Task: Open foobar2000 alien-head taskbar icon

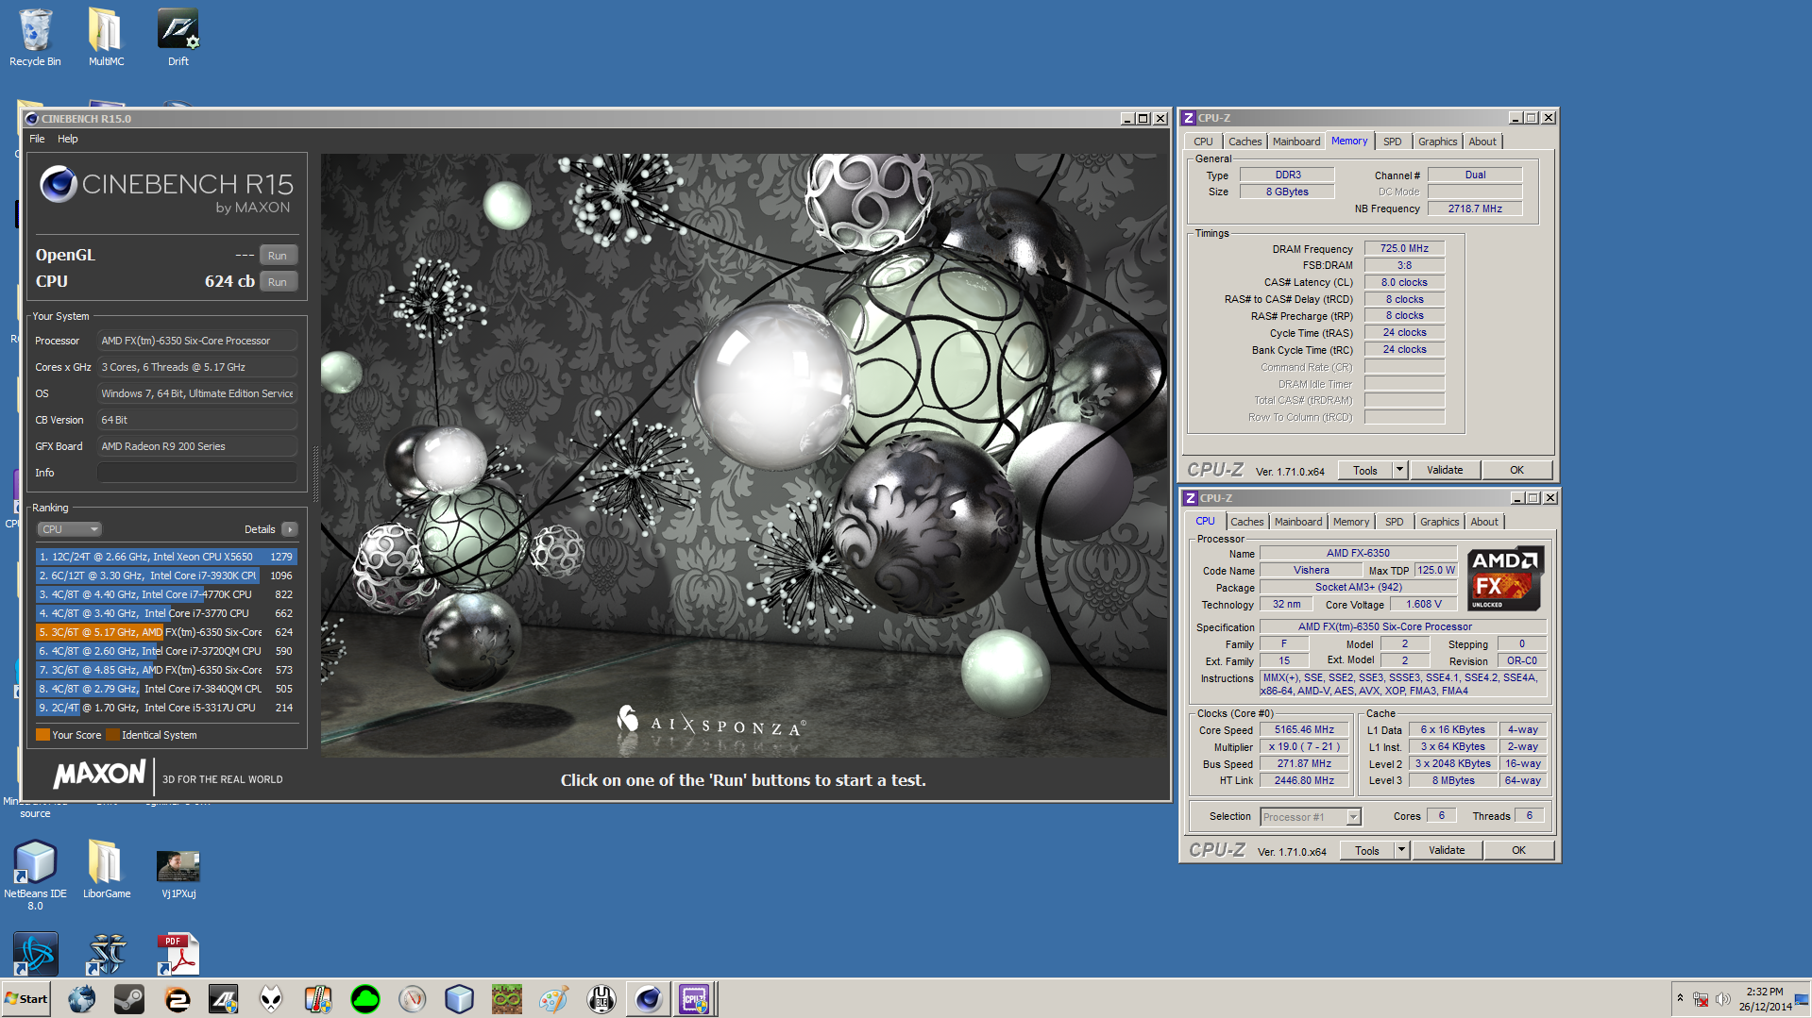Action: (x=271, y=999)
